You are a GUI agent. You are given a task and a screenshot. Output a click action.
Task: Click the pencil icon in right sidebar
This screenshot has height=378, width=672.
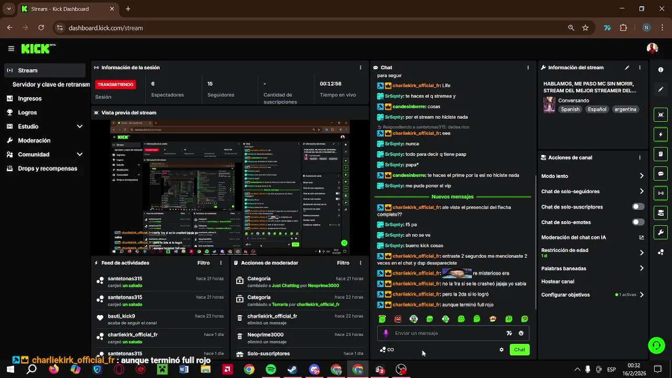click(660, 89)
